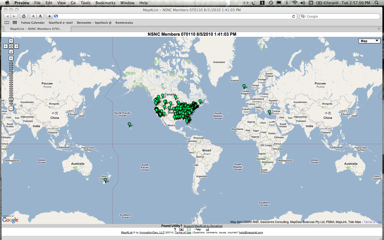Viewport: 384px width, 240px height.
Task: Click the pan-up arrow on the map
Action: (11, 41)
